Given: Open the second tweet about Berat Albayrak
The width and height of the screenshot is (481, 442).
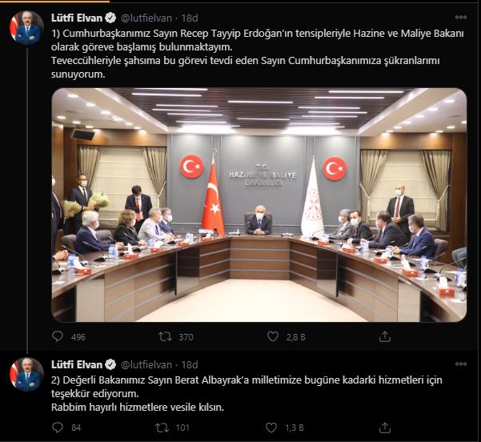Looking at the screenshot, I should (247, 393).
